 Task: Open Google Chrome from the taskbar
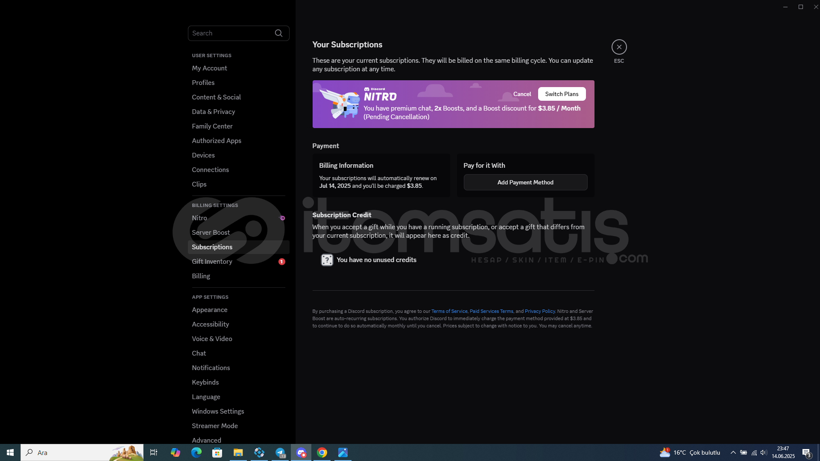[322, 452]
